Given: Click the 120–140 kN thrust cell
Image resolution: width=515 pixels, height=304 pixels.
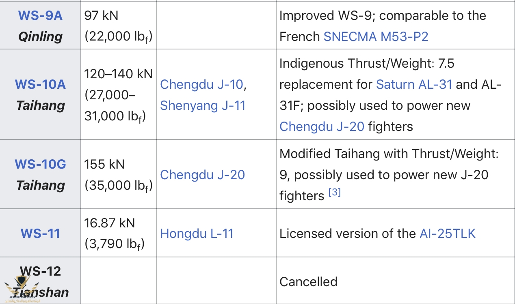Looking at the screenshot, I should pos(119,95).
